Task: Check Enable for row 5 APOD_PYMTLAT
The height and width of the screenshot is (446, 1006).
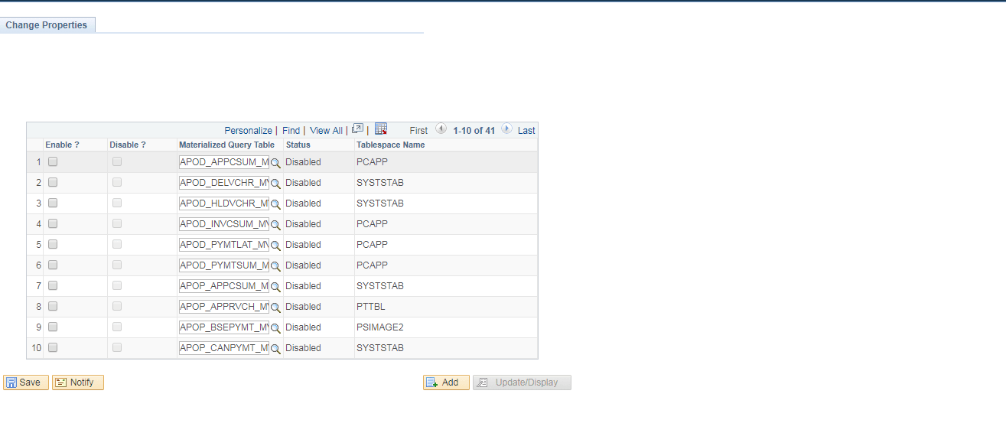Action: tap(53, 244)
